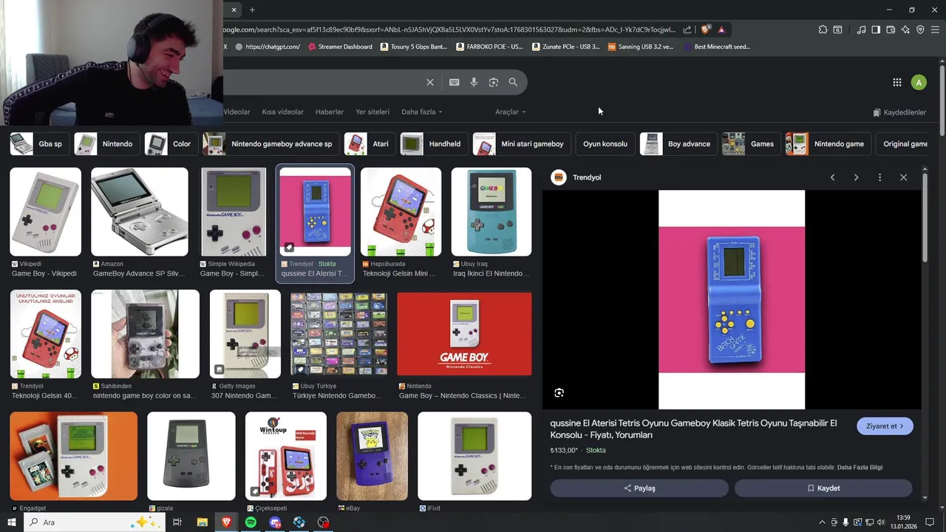Open the Brave Rewards triangle icon
The height and width of the screenshot is (532, 946).
[x=721, y=30]
